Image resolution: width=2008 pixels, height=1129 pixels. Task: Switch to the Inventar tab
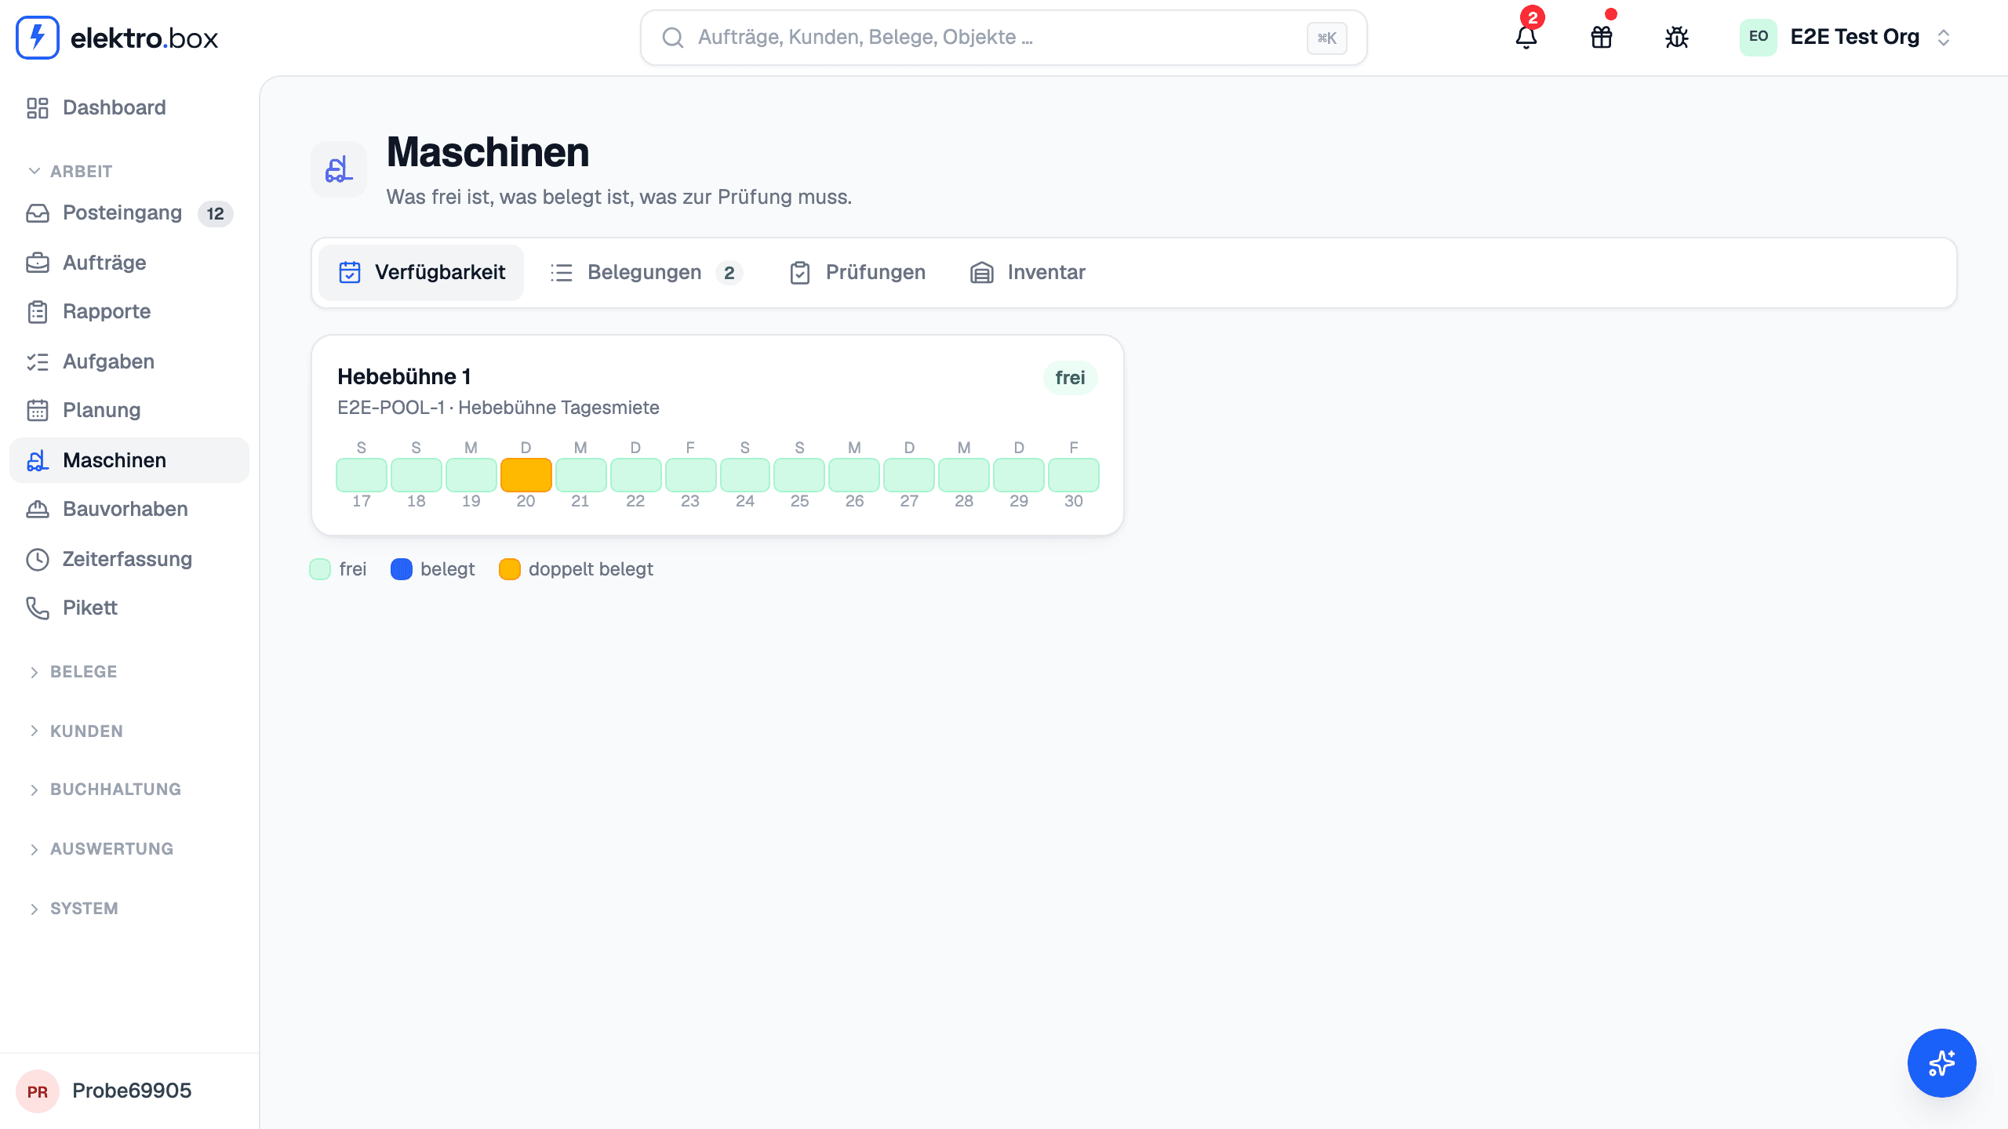[x=1028, y=273]
